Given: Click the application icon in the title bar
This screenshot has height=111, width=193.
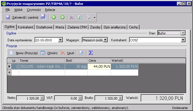Looking at the screenshot, I should pyautogui.click(x=4, y=4).
